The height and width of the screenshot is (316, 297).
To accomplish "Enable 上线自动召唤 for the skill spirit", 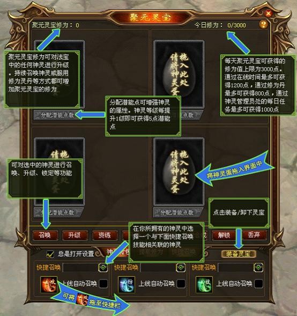I will 258,284.
